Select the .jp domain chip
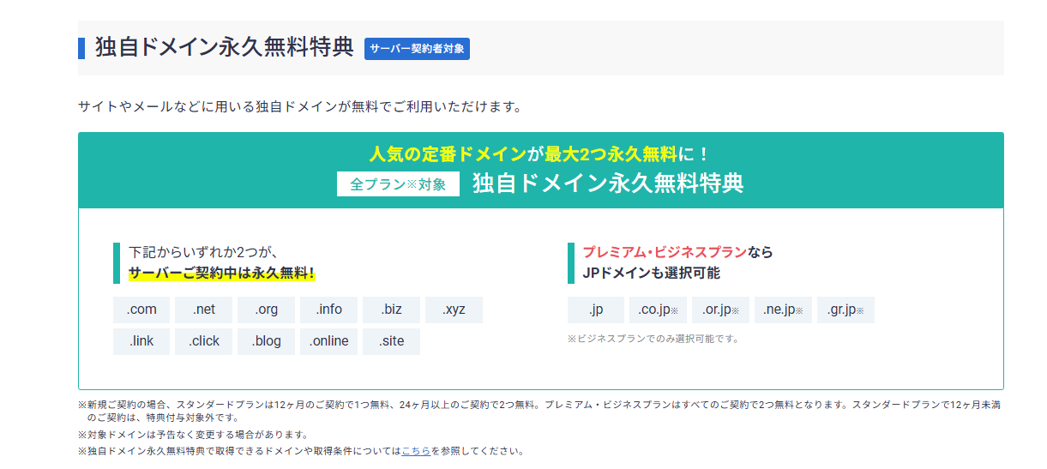The image size is (1047, 469). [x=596, y=310]
